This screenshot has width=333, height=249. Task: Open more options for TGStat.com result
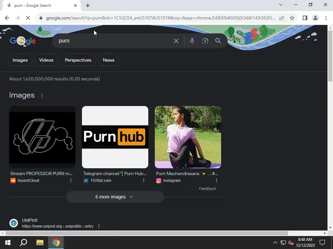click(x=143, y=180)
